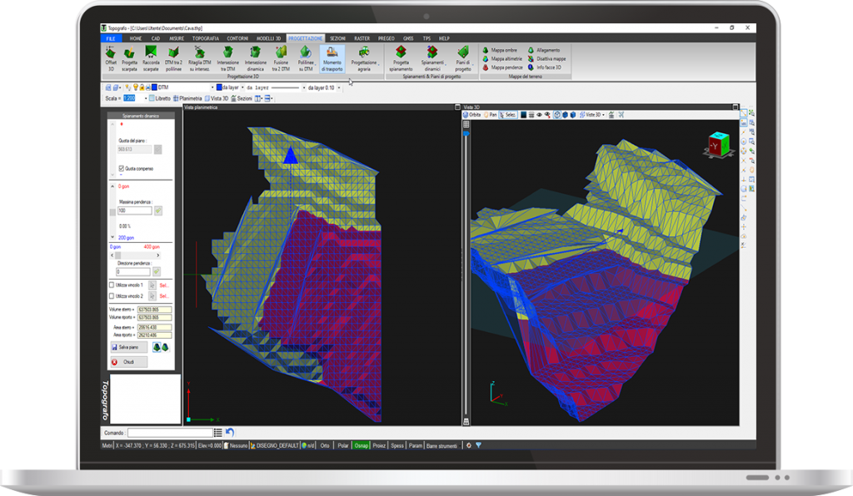Activate the Mappa ombre function
The height and width of the screenshot is (496, 853).
click(504, 50)
